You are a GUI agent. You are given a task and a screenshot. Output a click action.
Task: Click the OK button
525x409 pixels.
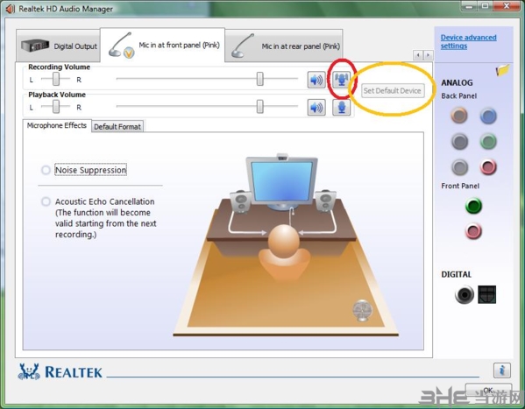point(488,391)
